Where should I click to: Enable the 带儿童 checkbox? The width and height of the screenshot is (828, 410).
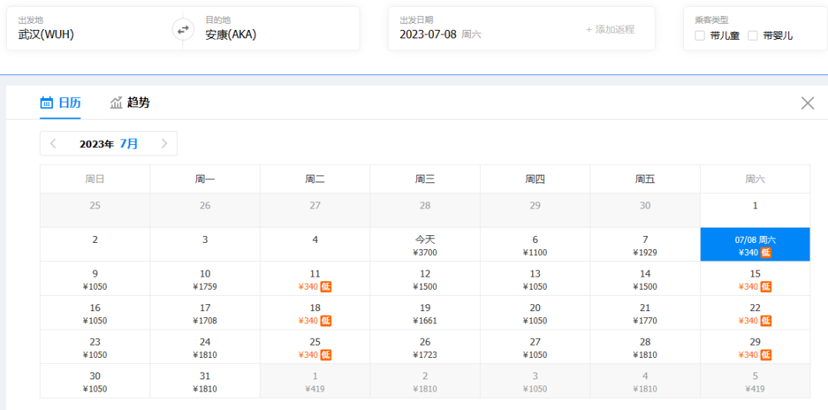(699, 35)
